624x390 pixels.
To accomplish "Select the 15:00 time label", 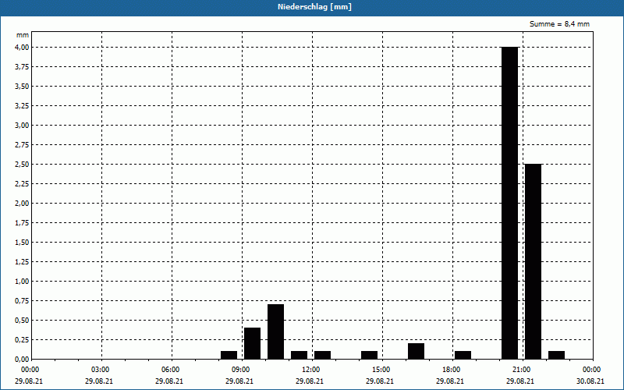I will pyautogui.click(x=381, y=370).
